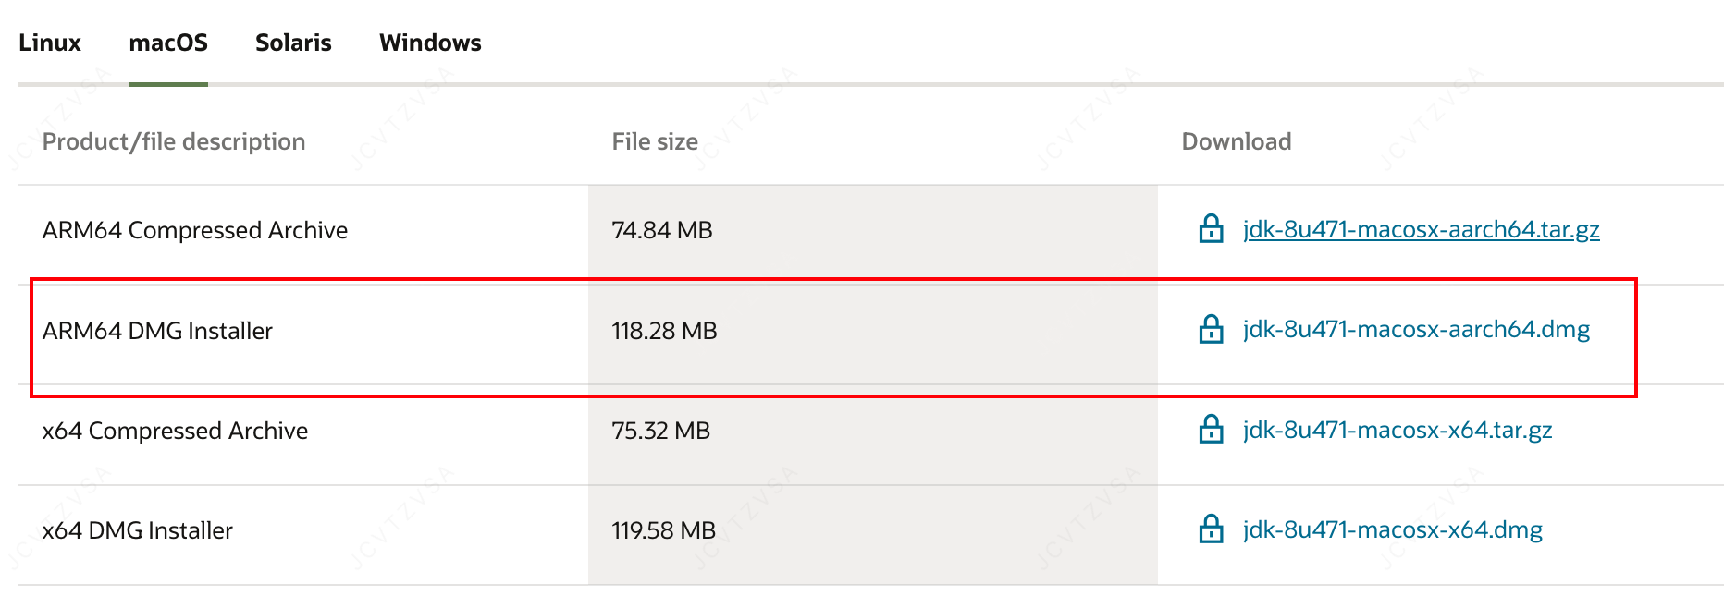Click lock icon beside jdk-8u471-macosx-aarch64.dmg
1724x608 pixels.
click(x=1211, y=330)
